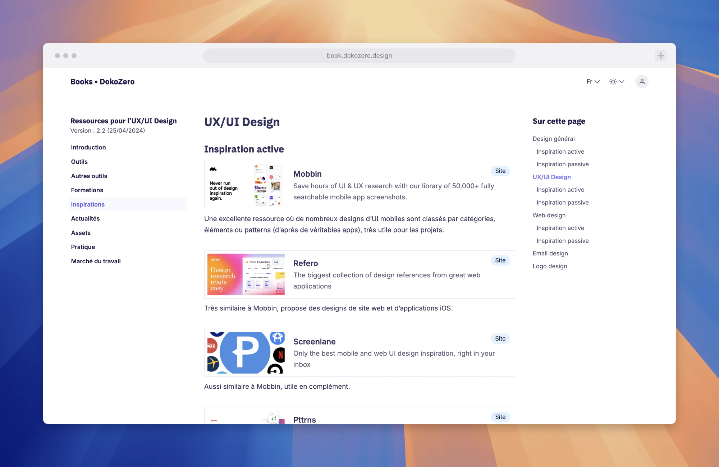Click the Version : 2.2 (25/04/2024) text
719x467 pixels.
coord(107,131)
